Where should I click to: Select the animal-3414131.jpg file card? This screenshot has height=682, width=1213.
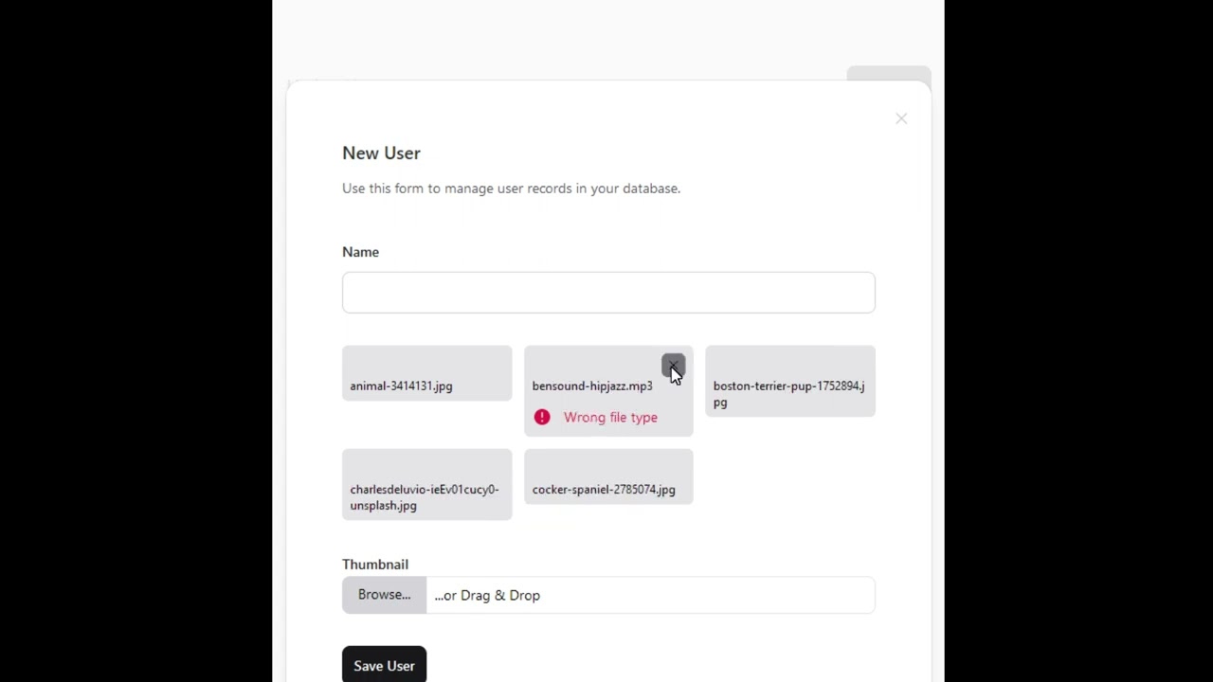point(426,373)
